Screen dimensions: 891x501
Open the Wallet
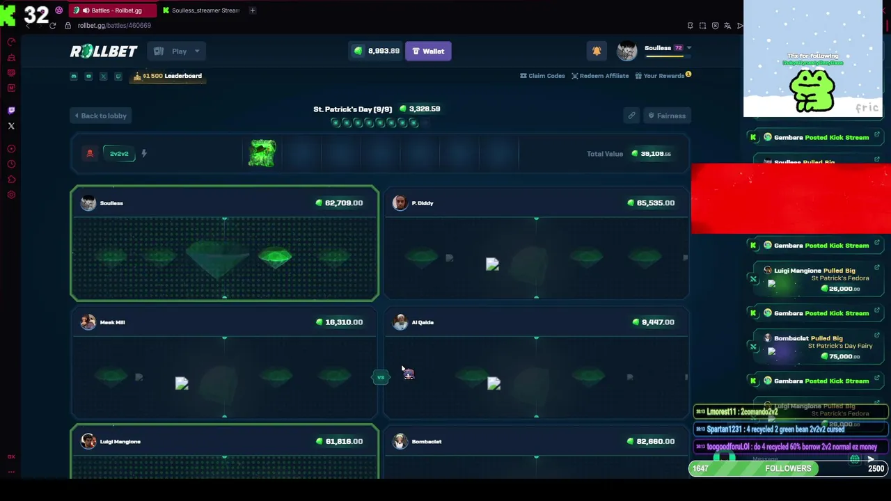[428, 51]
